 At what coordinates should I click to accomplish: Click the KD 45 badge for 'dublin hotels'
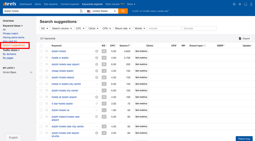pos(104,51)
